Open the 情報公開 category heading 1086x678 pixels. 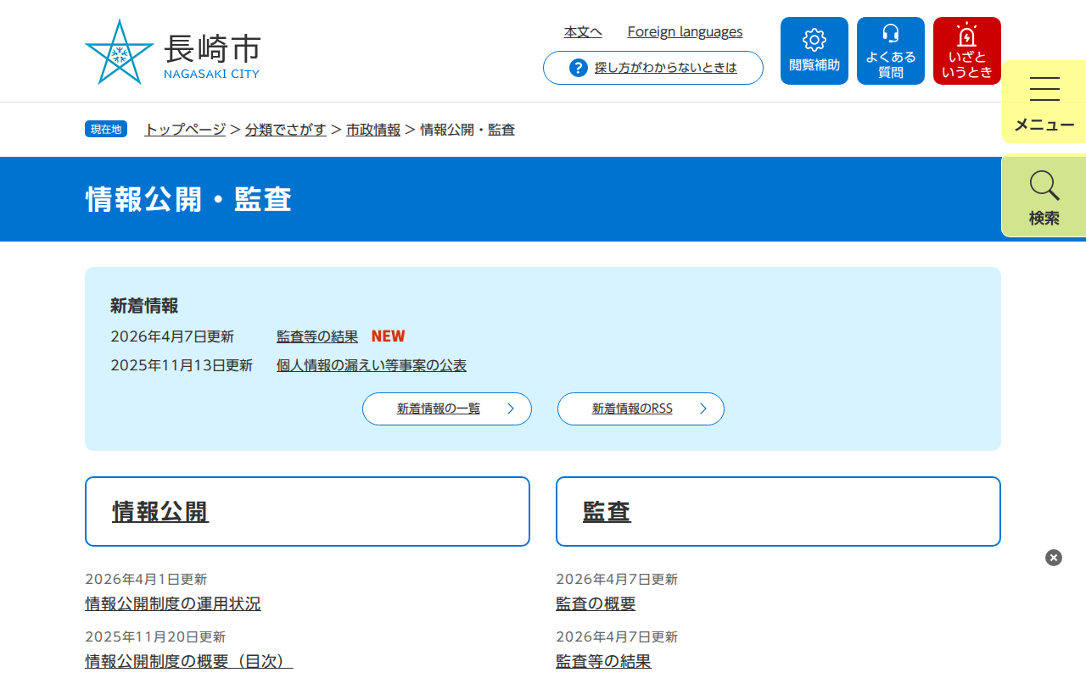(160, 512)
